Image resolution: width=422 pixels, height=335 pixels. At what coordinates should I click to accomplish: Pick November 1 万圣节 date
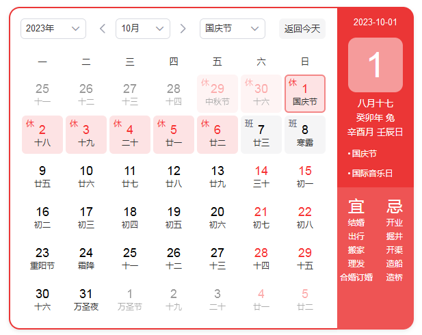click(130, 299)
